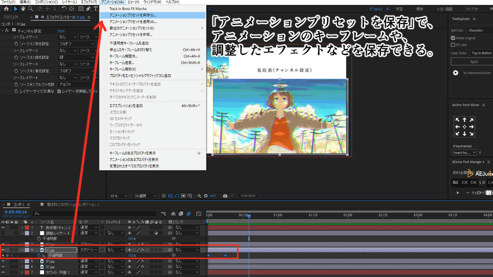This screenshot has height=277, width=493.
Task: Hide layer 1 with its eye icon
Action: pos(3,227)
